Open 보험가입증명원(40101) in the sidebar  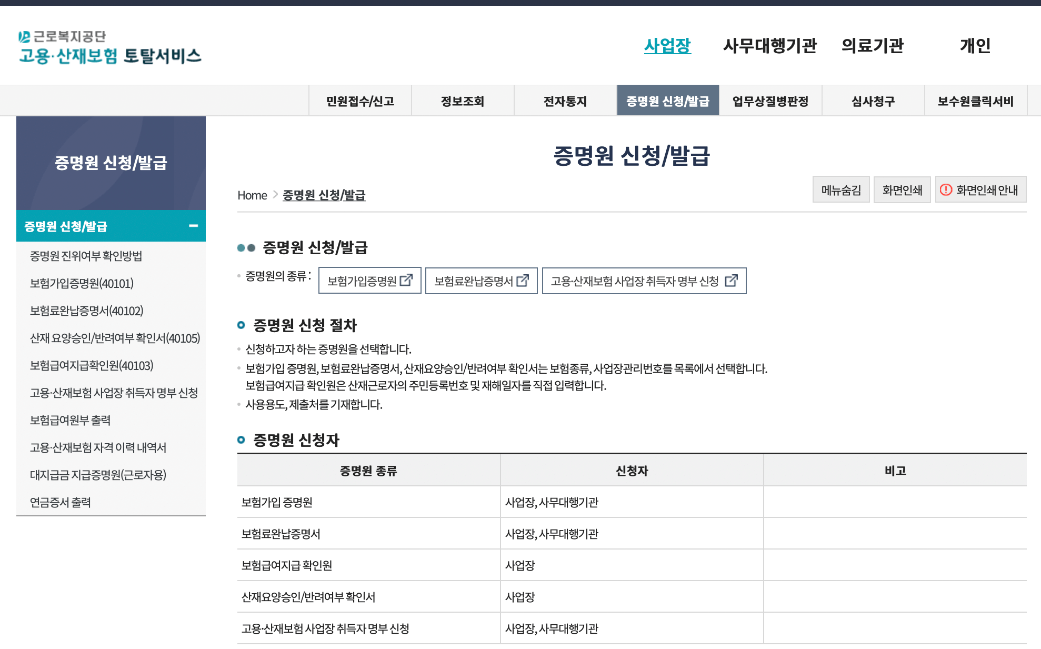pyautogui.click(x=82, y=284)
